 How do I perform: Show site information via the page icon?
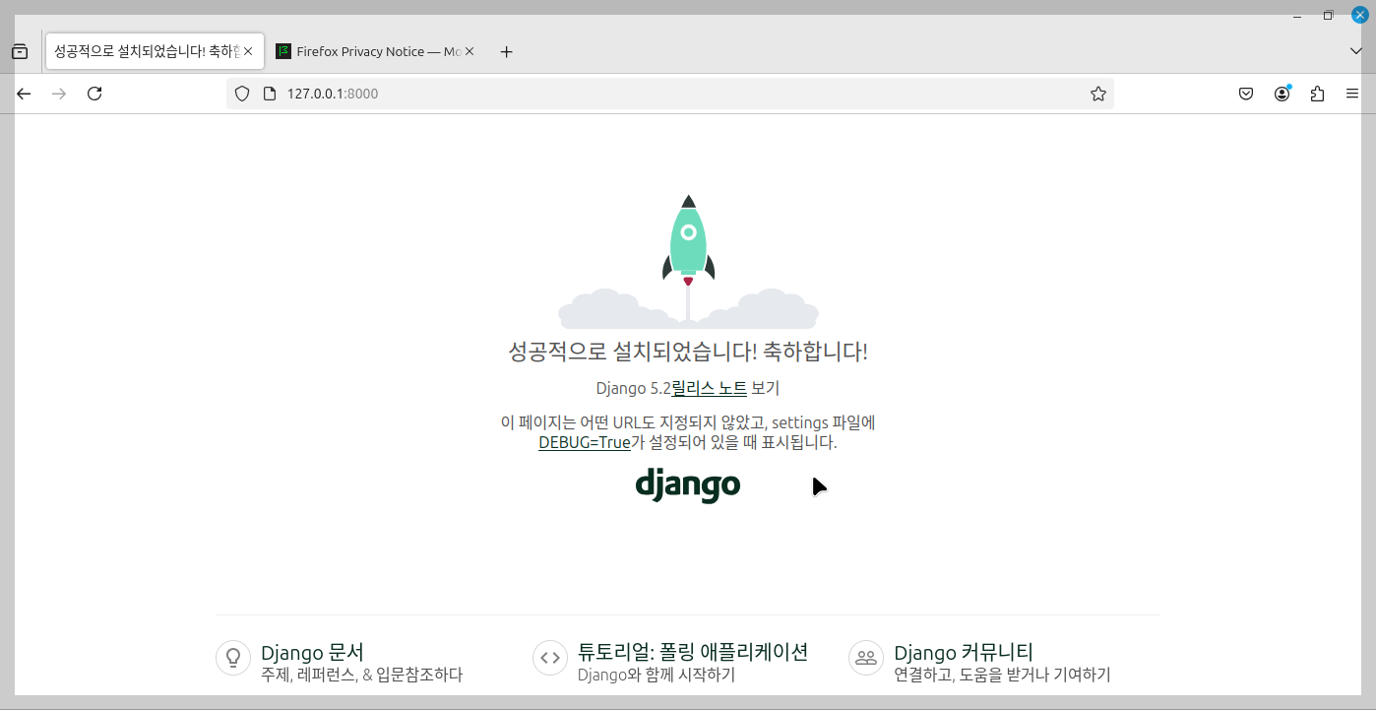tap(269, 94)
